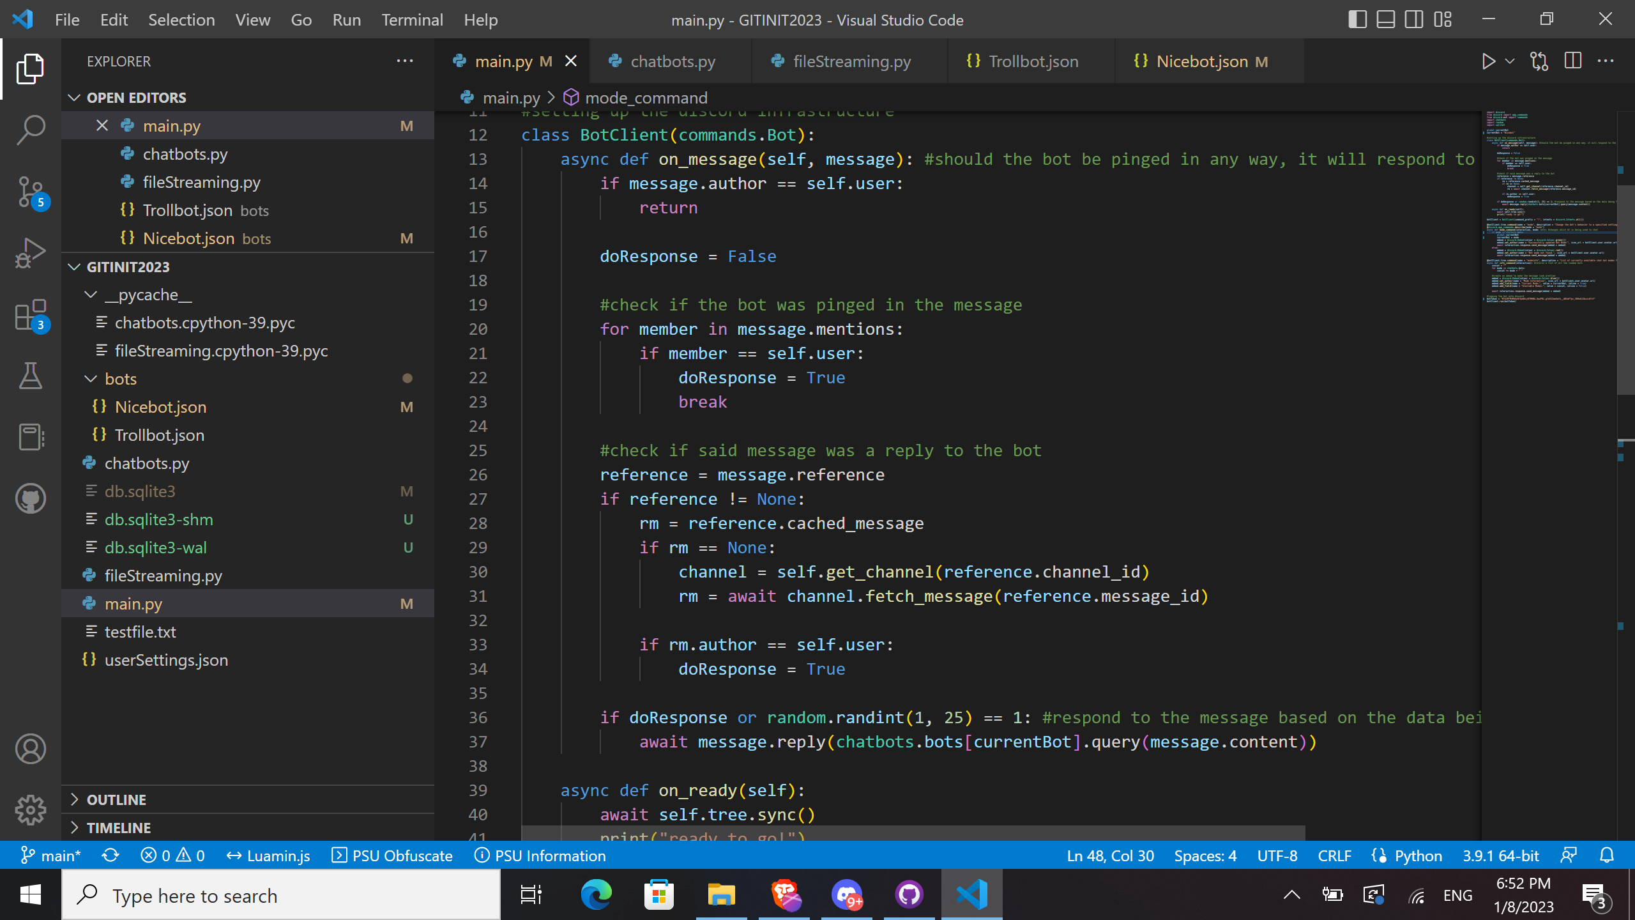Click Python language mode in status bar
This screenshot has height=920, width=1635.
pyautogui.click(x=1418, y=855)
